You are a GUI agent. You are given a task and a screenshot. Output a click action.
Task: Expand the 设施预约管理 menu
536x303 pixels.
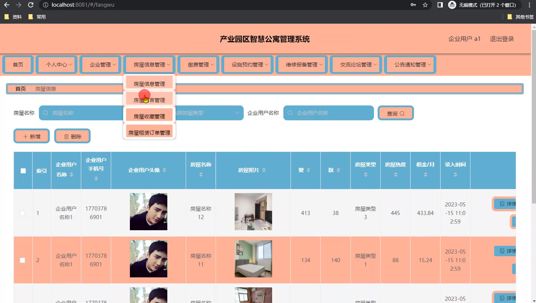248,65
